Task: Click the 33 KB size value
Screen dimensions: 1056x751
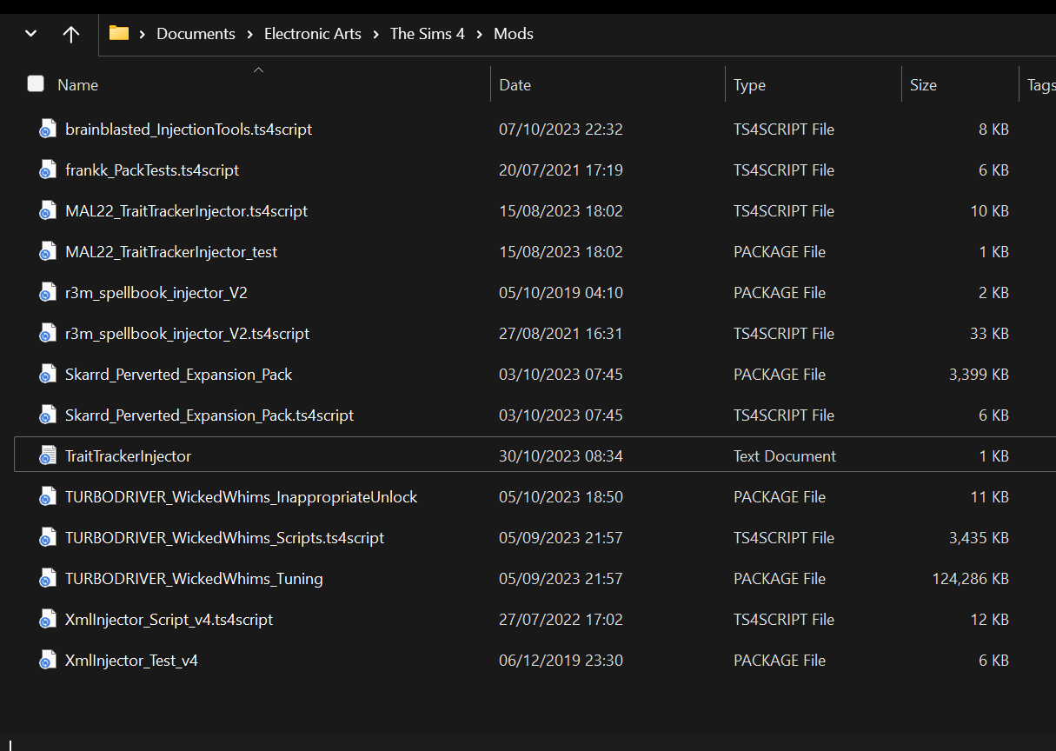Action: click(990, 334)
